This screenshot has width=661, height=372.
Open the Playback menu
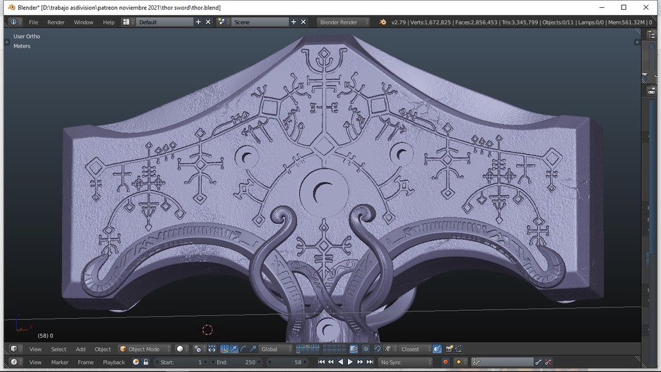pos(114,362)
